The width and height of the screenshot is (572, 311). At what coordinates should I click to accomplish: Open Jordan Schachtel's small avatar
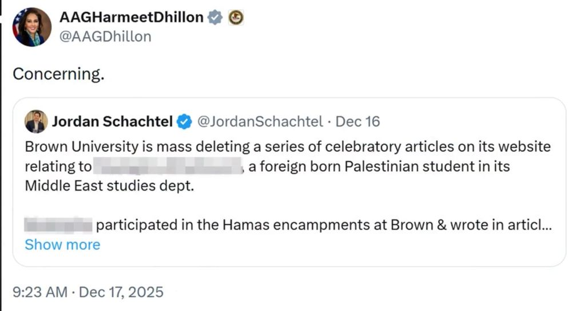[x=36, y=121]
